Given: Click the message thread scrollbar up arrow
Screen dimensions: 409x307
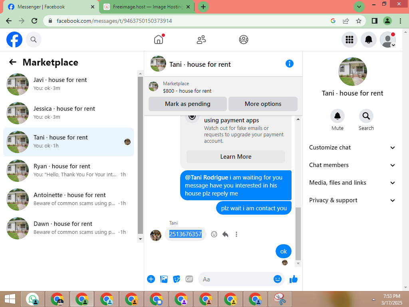Looking at the screenshot, I should click(x=298, y=119).
